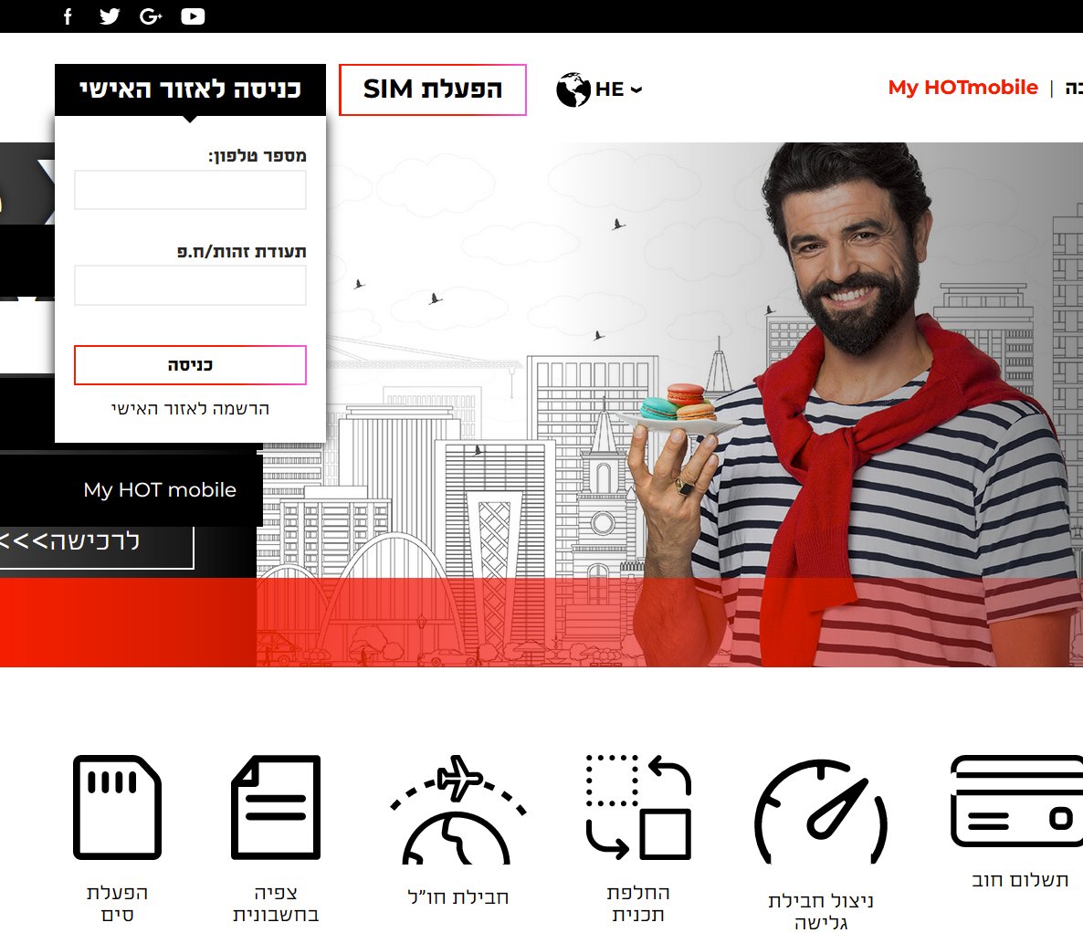
Task: Click the speedometer data usage icon
Action: 821,812
